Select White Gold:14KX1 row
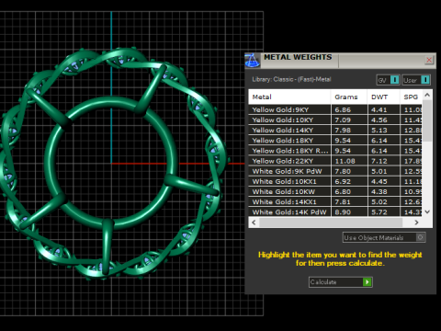 [335, 202]
